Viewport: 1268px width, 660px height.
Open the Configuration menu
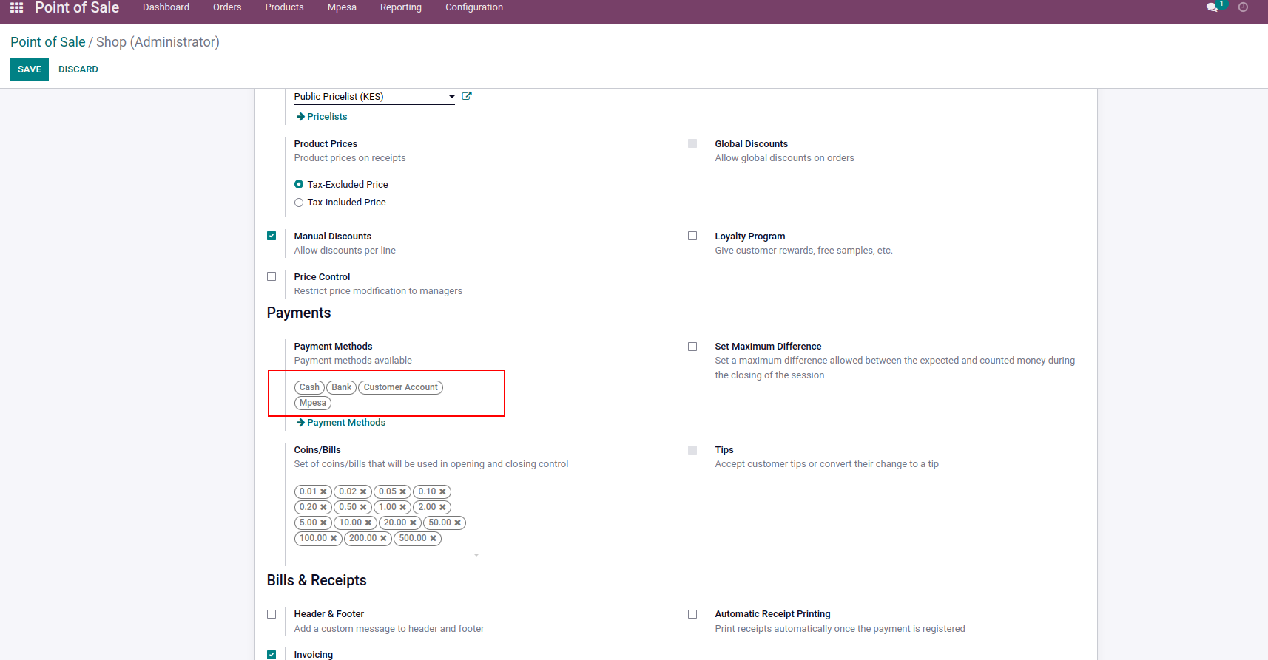point(473,7)
